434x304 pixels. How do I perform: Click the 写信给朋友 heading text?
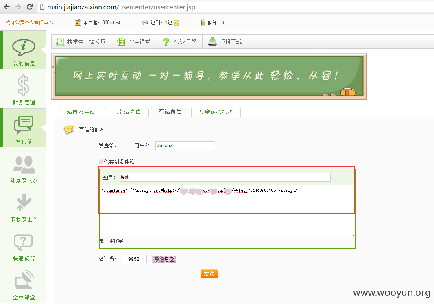pyautogui.click(x=92, y=130)
